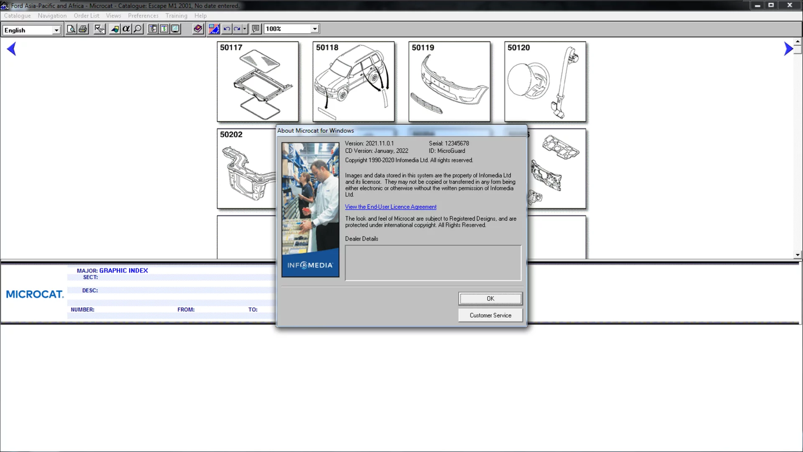Select the 50119 front bumper thumbnail
Image resolution: width=803 pixels, height=452 pixels.
point(449,82)
